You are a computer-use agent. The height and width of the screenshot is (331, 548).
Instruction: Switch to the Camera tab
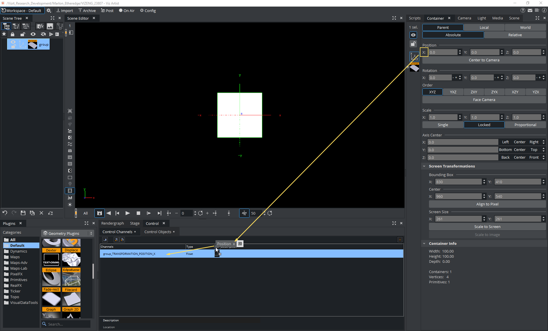[x=464, y=18]
